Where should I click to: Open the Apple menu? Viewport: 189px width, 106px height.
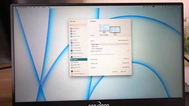[16, 7]
